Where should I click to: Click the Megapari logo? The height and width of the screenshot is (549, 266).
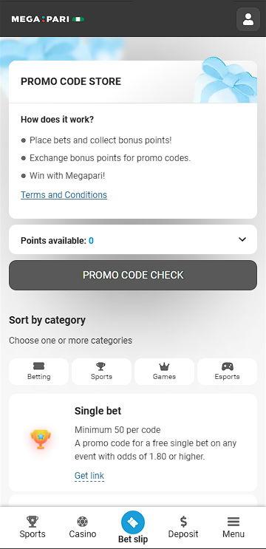pyautogui.click(x=47, y=19)
